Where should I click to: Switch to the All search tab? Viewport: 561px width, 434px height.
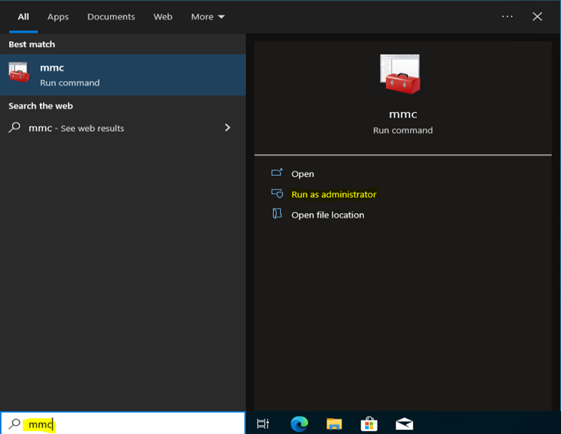click(x=23, y=17)
